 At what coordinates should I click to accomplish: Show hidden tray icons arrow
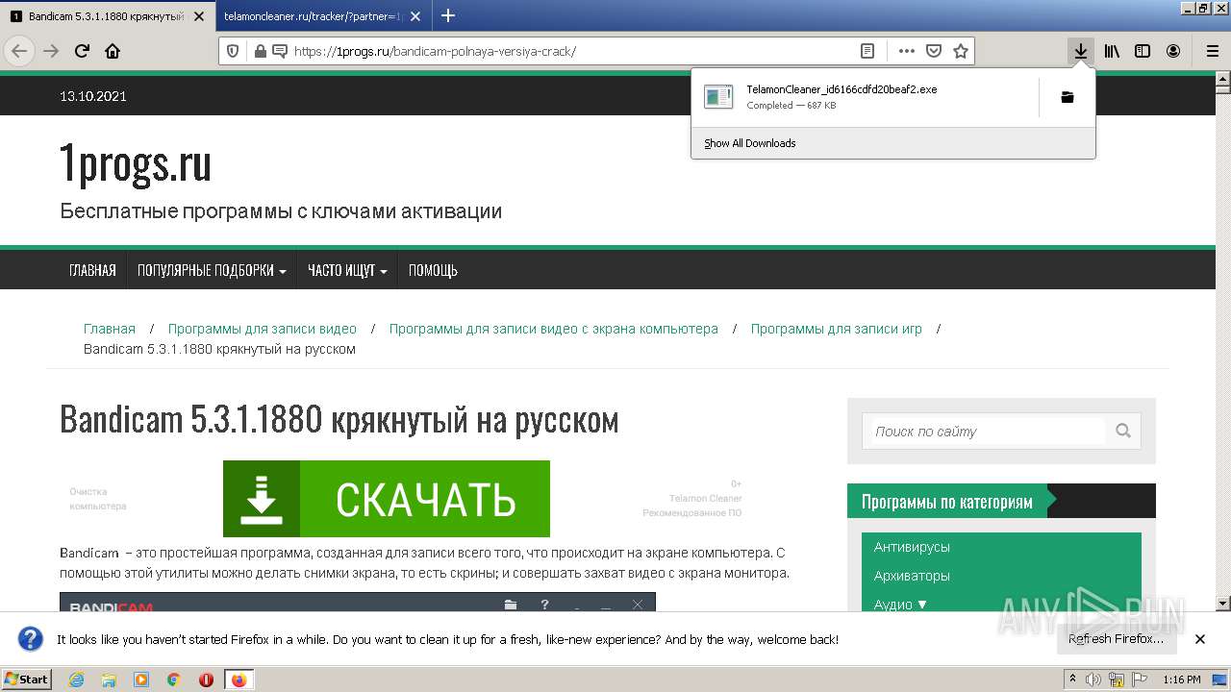pos(1073,680)
